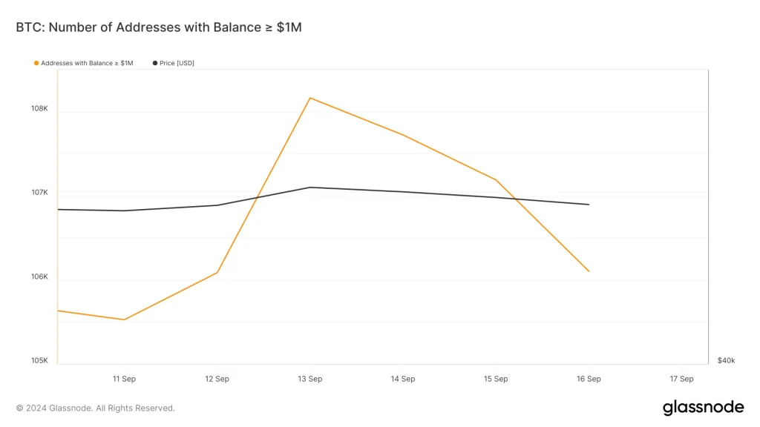
Task: Click the chart title text
Action: [159, 27]
